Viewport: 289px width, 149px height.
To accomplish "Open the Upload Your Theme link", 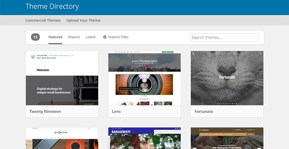I will point(83,20).
